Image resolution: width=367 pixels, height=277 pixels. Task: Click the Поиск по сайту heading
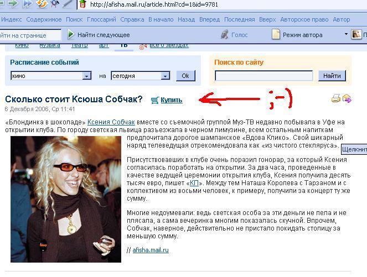pyautogui.click(x=239, y=62)
